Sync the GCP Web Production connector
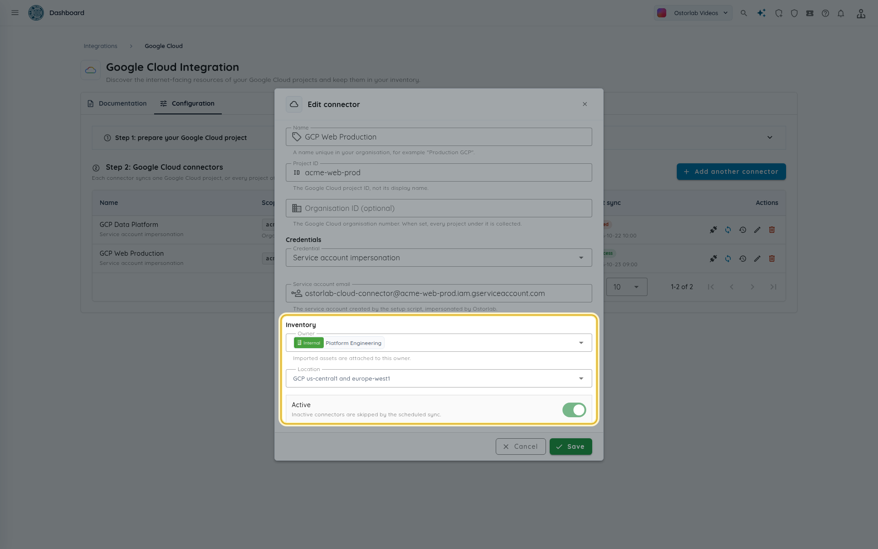The image size is (878, 549). coord(728,258)
